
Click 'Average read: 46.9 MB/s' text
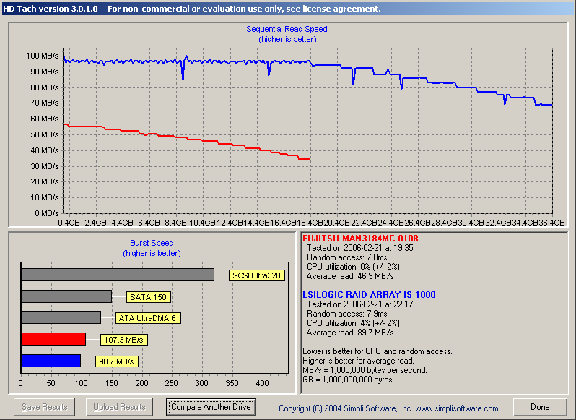pyautogui.click(x=350, y=276)
